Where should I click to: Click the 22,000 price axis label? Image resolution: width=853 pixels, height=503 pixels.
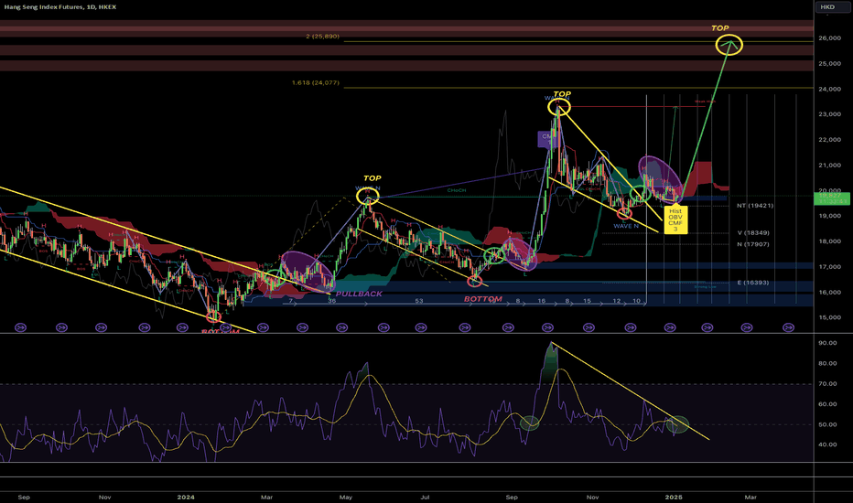tap(827, 140)
